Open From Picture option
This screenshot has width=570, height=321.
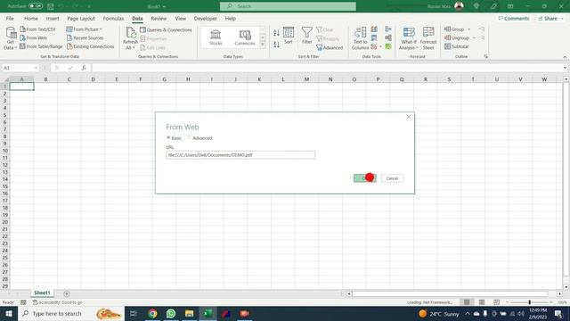coord(84,29)
